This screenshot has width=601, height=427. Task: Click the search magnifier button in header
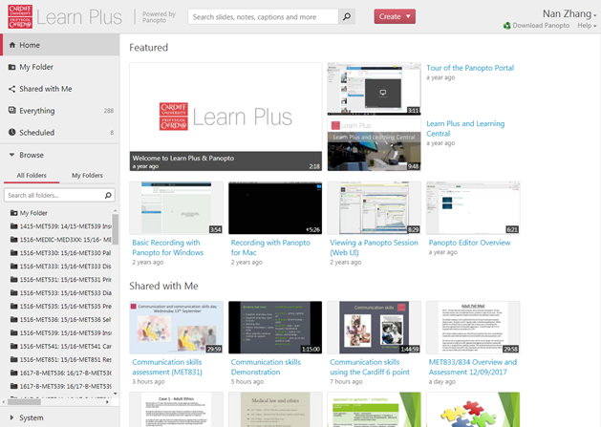347,17
